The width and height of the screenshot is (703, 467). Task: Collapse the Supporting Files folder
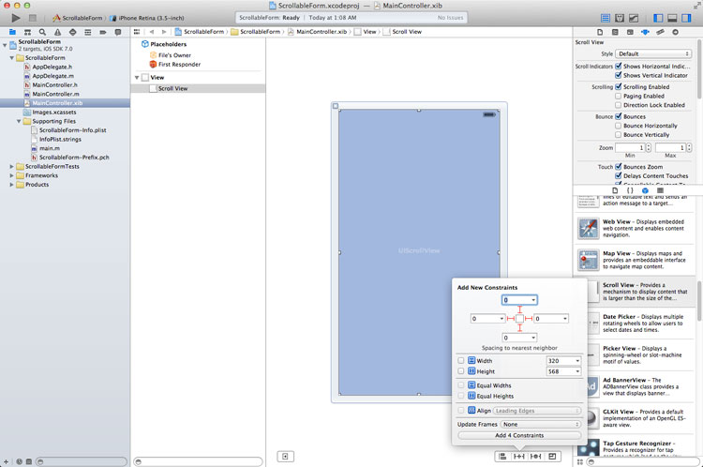(x=19, y=121)
